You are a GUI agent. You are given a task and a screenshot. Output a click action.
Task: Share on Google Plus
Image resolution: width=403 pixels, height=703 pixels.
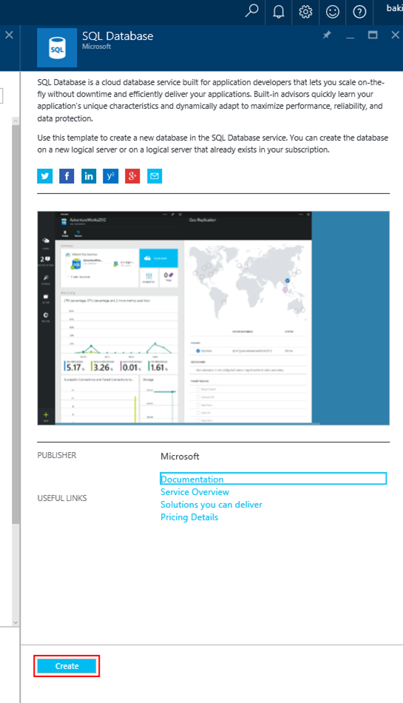click(x=132, y=176)
